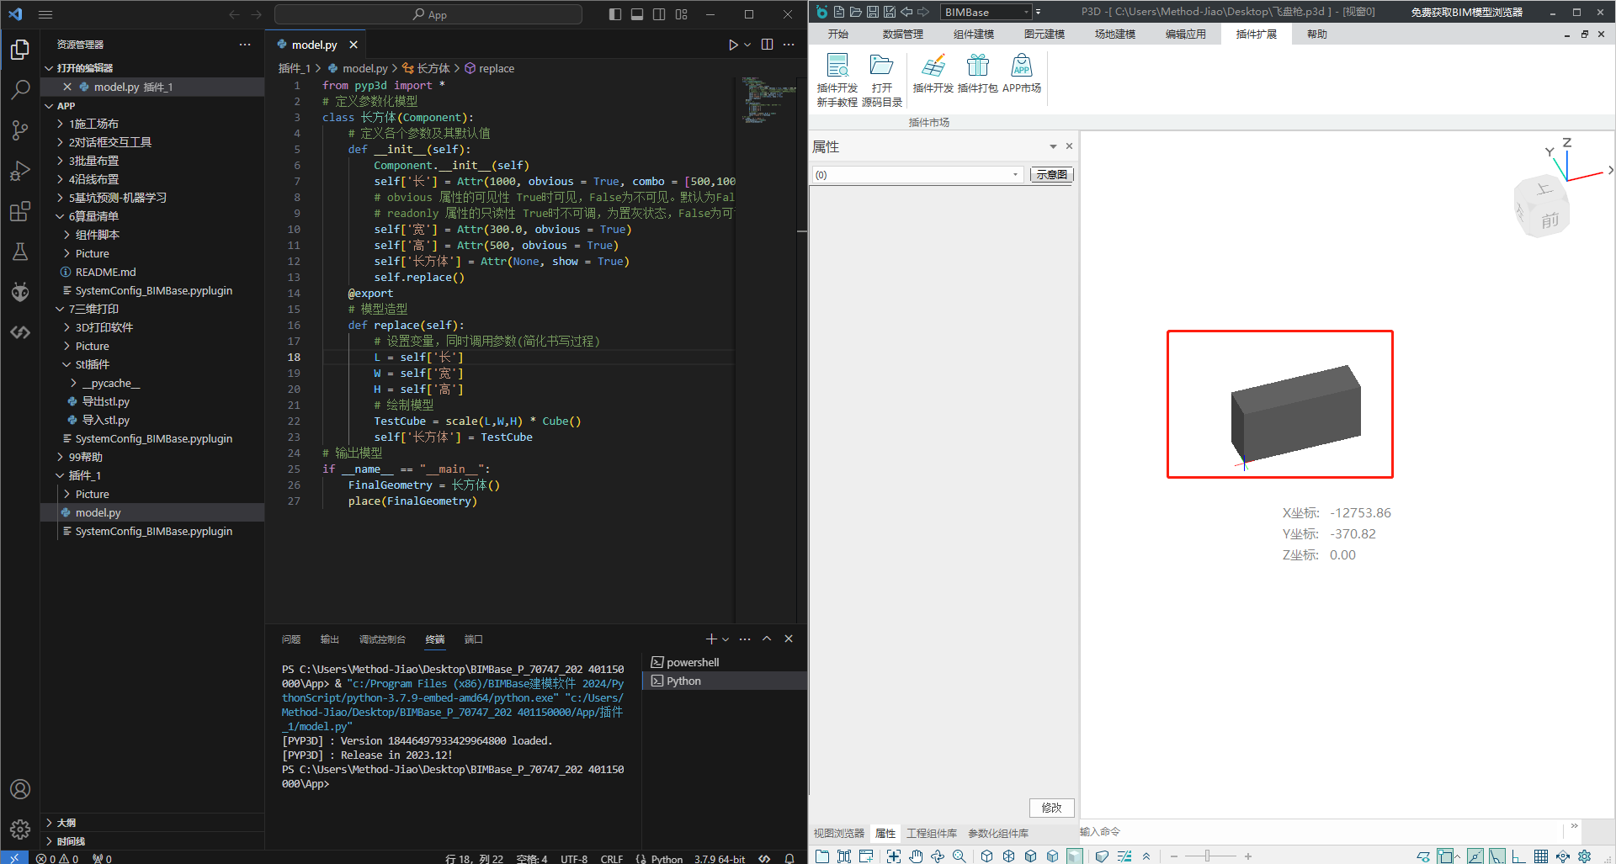Run the Python file with play button

(x=732, y=45)
